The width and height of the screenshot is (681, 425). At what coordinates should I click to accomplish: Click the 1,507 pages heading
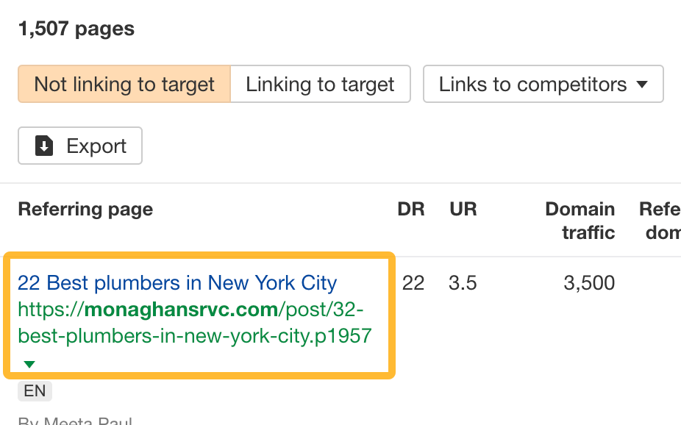pyautogui.click(x=76, y=28)
